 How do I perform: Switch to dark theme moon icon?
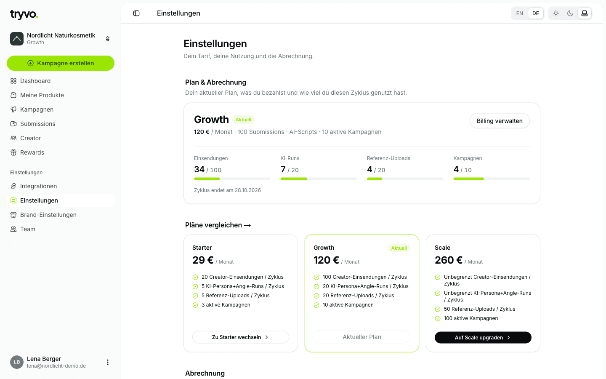coord(570,13)
